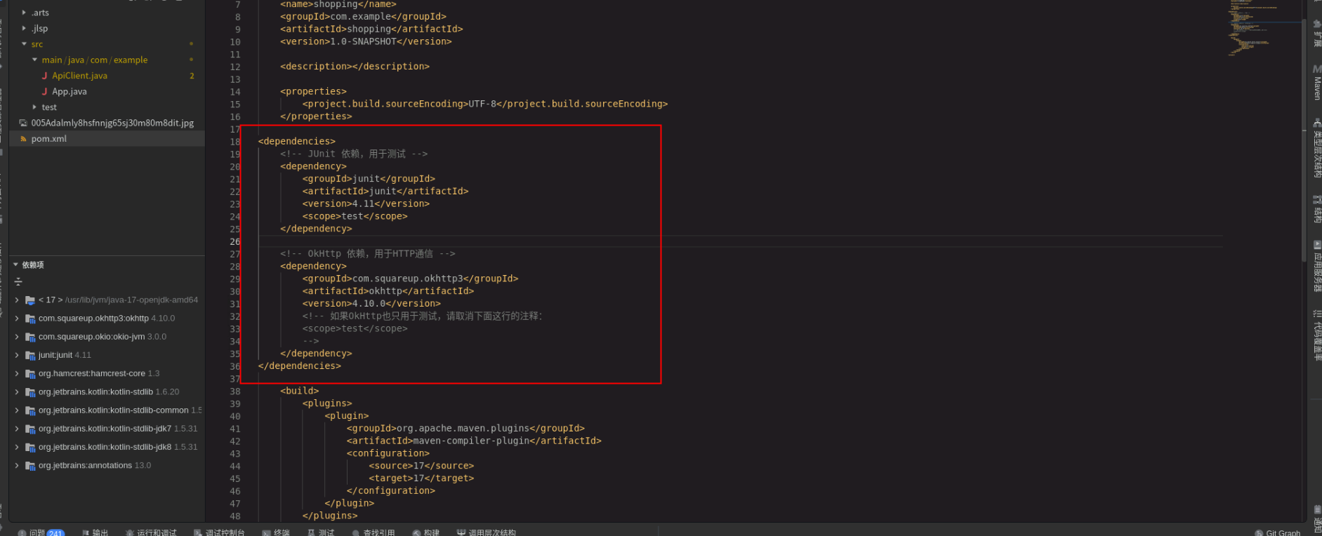Open App.java in the file tree
This screenshot has height=536, width=1322.
click(x=70, y=91)
